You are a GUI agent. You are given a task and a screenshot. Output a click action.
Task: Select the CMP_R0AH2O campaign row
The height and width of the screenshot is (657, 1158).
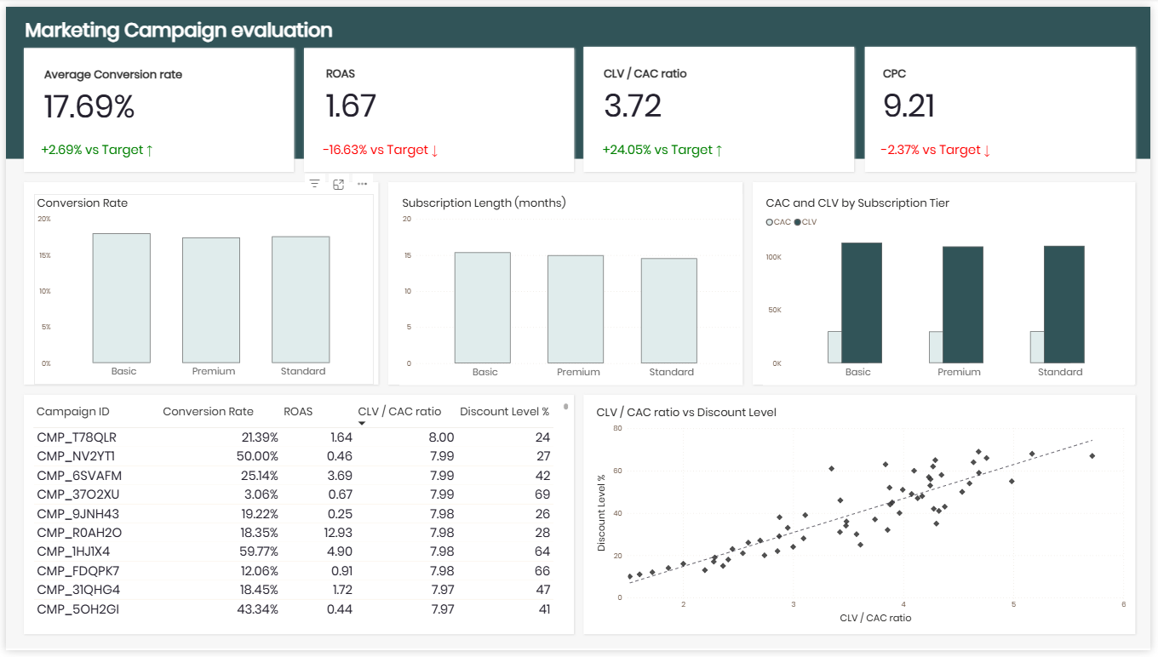coord(294,533)
